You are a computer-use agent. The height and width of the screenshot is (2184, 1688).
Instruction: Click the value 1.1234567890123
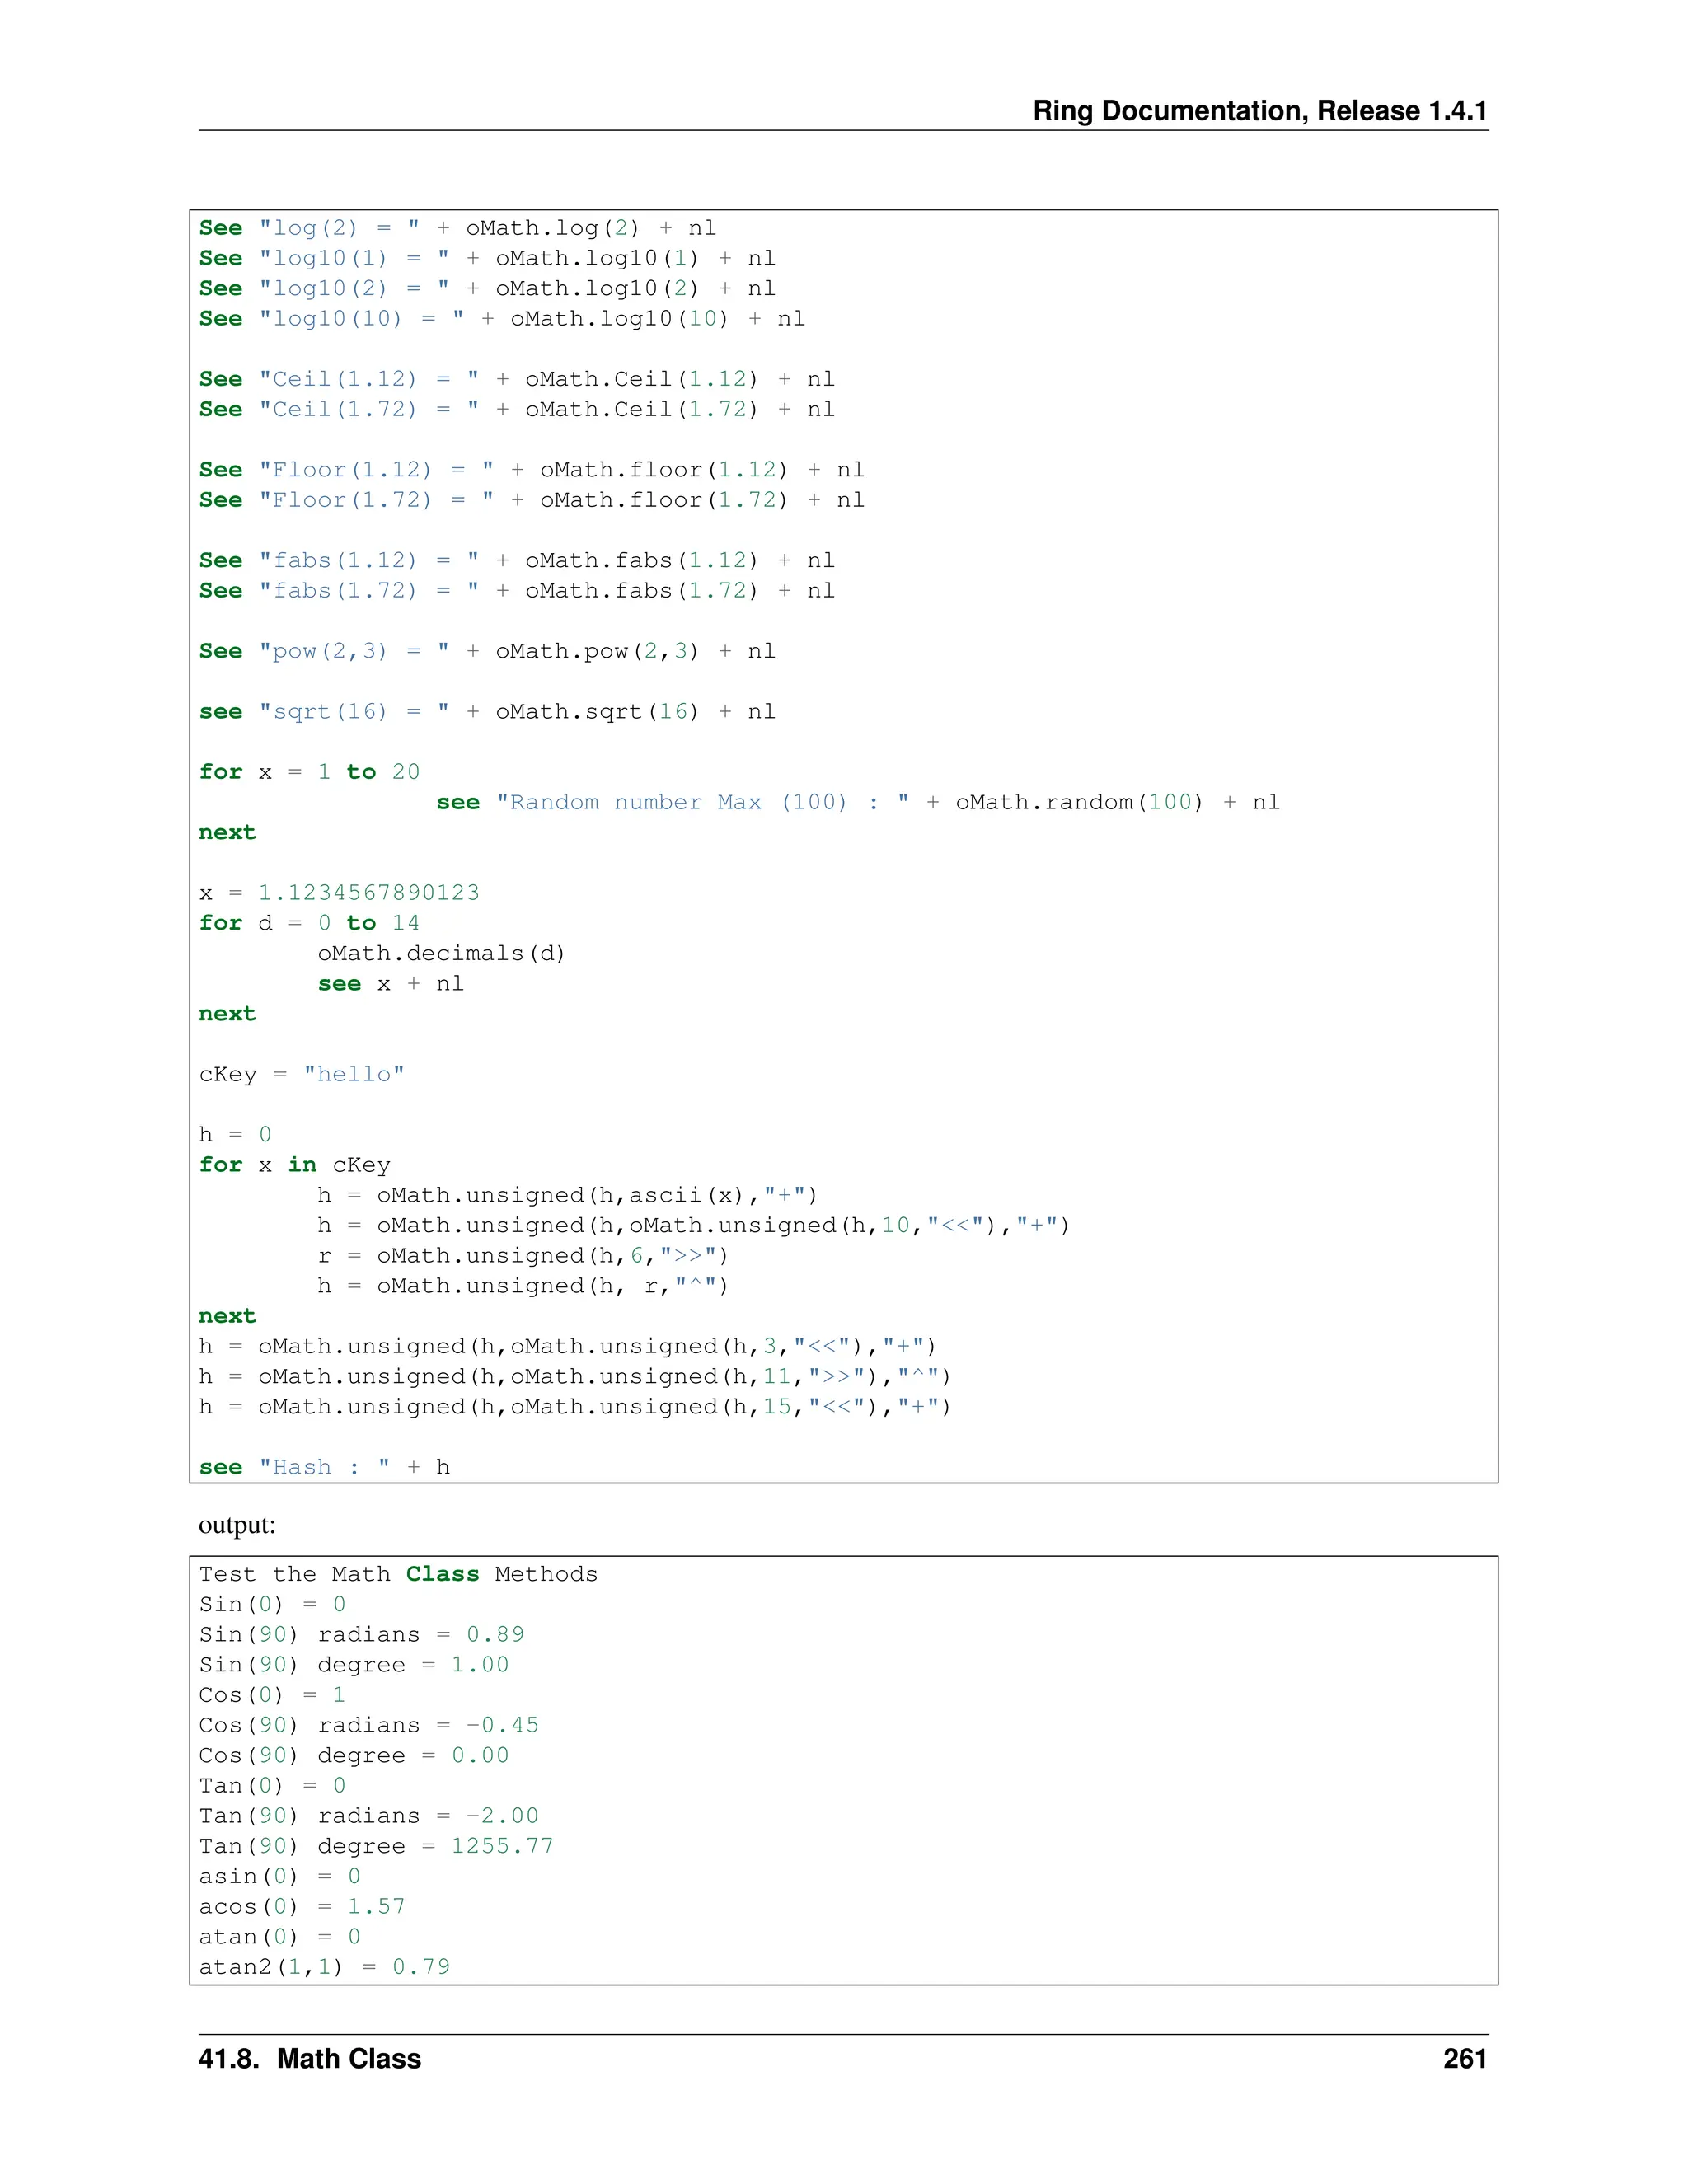tap(369, 892)
